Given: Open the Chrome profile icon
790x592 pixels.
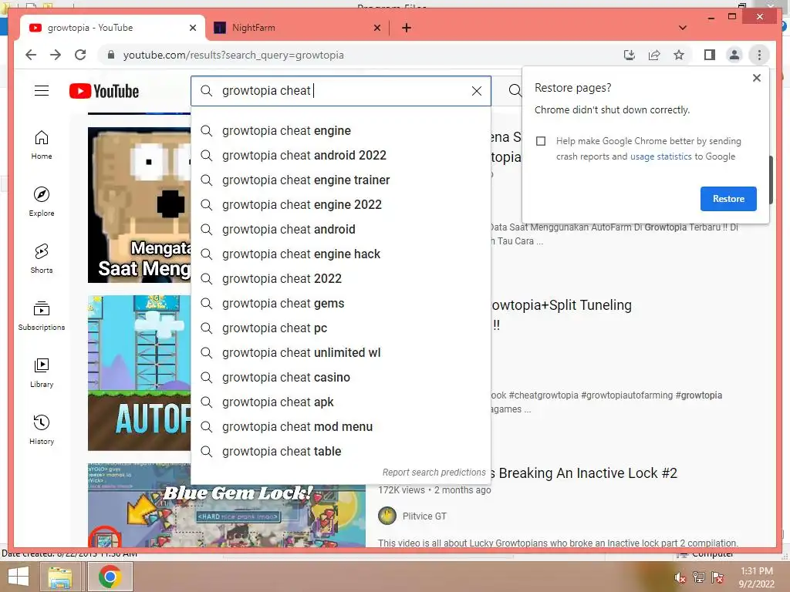Looking at the screenshot, I should 734,55.
